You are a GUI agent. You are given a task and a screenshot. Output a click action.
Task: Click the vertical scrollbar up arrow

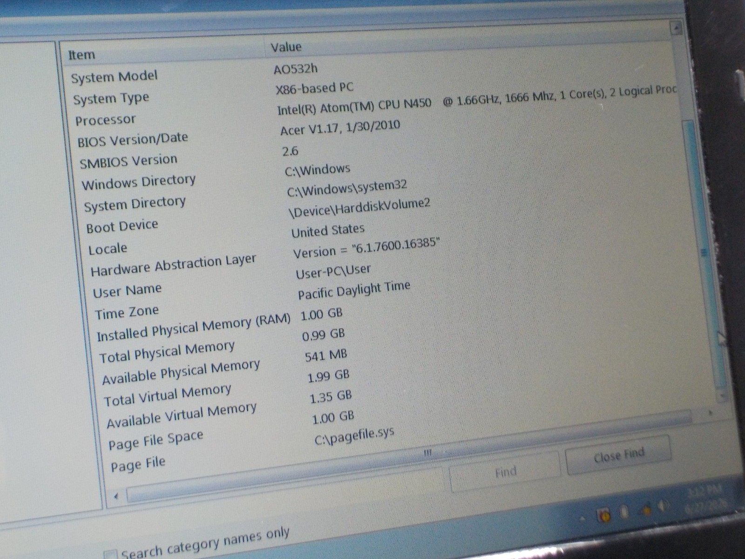tap(676, 28)
